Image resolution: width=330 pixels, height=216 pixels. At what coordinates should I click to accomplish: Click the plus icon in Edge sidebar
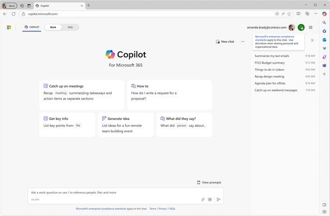pos(324,74)
